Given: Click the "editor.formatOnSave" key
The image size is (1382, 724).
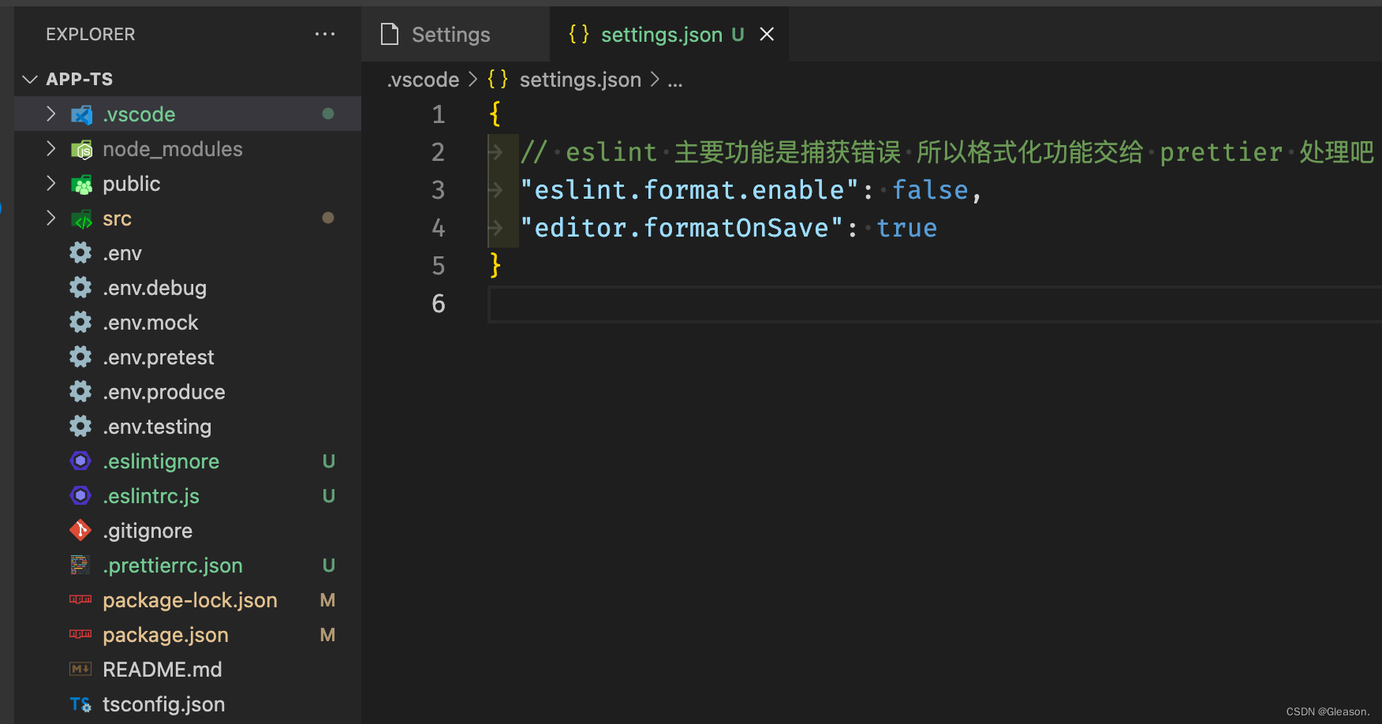Looking at the screenshot, I should (682, 228).
